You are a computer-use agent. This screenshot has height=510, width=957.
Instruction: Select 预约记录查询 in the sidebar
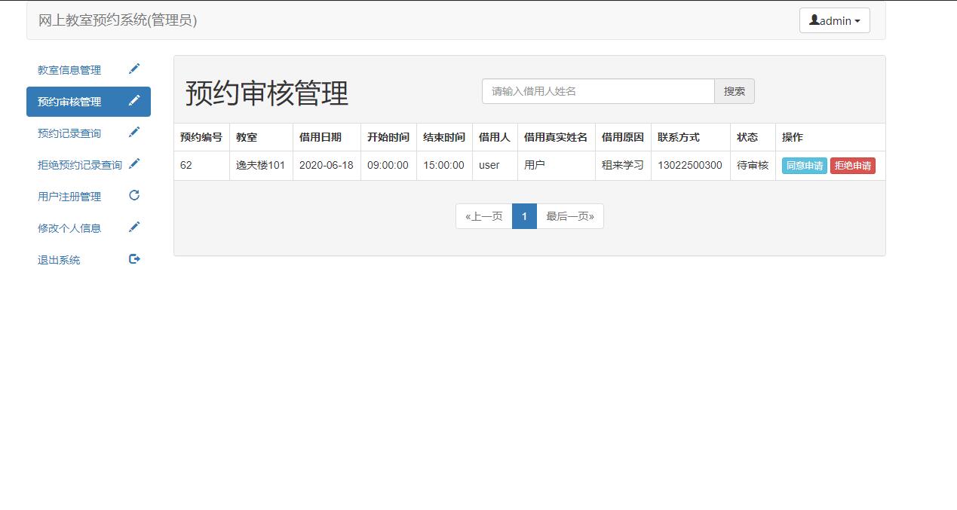pos(67,133)
